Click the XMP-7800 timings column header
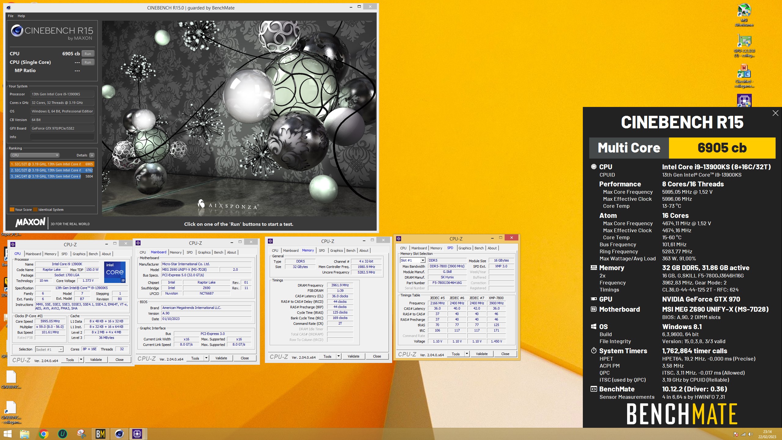Image resolution: width=782 pixels, height=440 pixels. (496, 298)
